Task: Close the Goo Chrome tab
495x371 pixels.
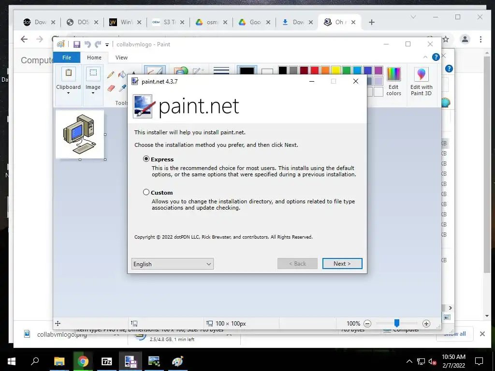Action: click(x=268, y=22)
